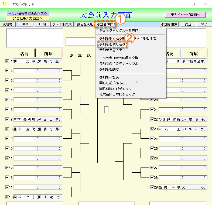Click ファイル作成 in the toolbar
Viewport: 212px width, 205px height.
(x=62, y=24)
